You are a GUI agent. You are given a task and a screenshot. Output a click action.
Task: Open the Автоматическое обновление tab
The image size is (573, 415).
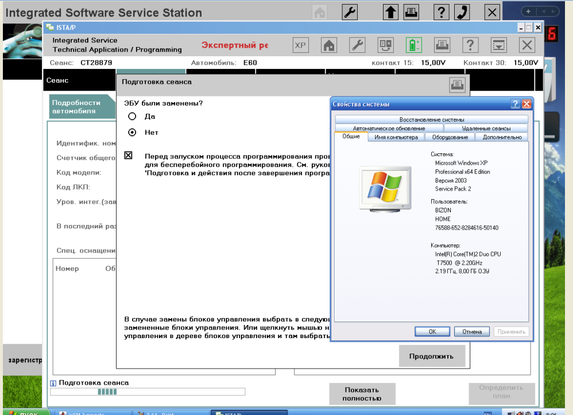point(389,128)
